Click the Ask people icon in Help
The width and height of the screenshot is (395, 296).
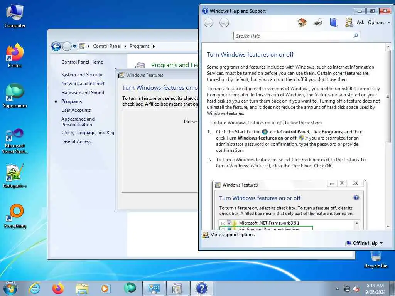pos(349,22)
